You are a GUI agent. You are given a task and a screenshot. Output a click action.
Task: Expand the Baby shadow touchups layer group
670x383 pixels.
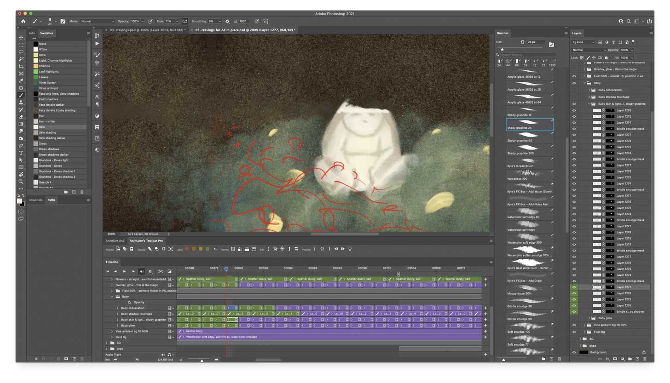[589, 97]
